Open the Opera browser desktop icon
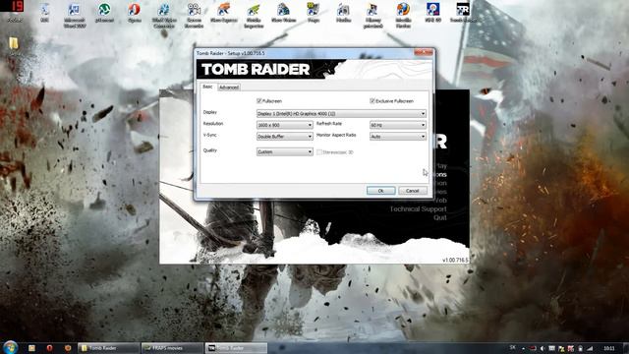The height and width of the screenshot is (354, 629). point(134,12)
